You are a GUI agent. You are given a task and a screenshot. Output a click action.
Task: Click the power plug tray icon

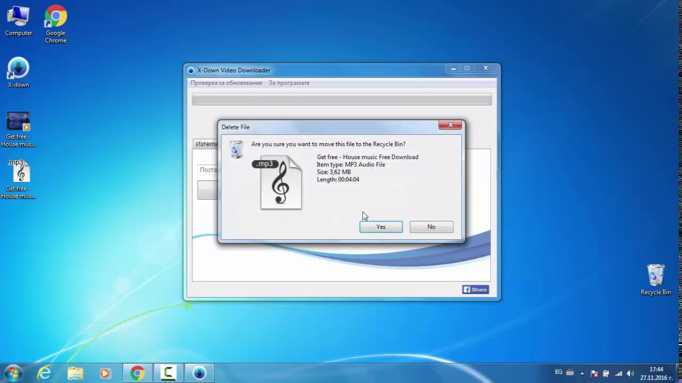(x=606, y=373)
